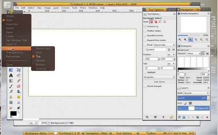
Task: Open the No guides dropdown
Action: (160, 77)
